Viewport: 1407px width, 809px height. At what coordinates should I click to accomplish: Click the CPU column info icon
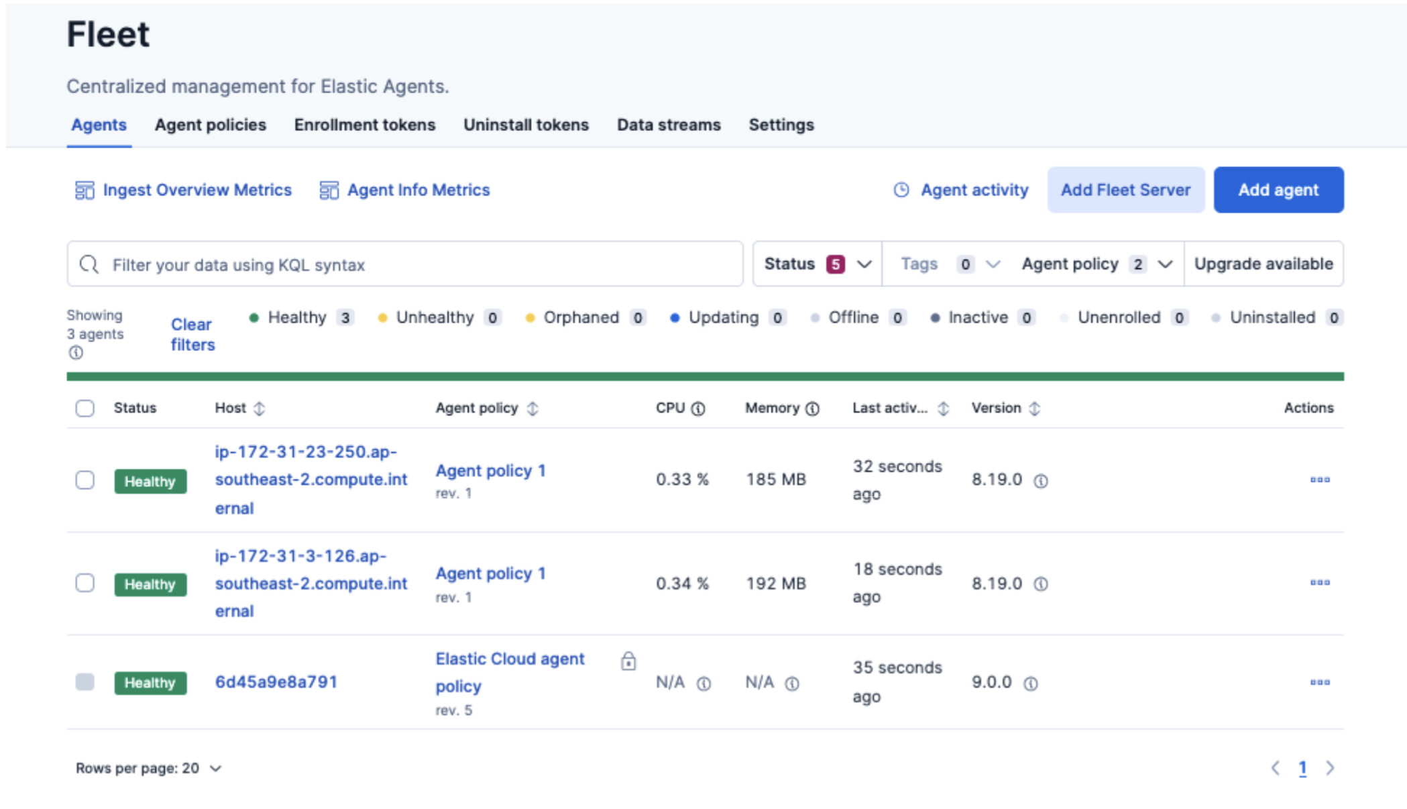(x=698, y=409)
